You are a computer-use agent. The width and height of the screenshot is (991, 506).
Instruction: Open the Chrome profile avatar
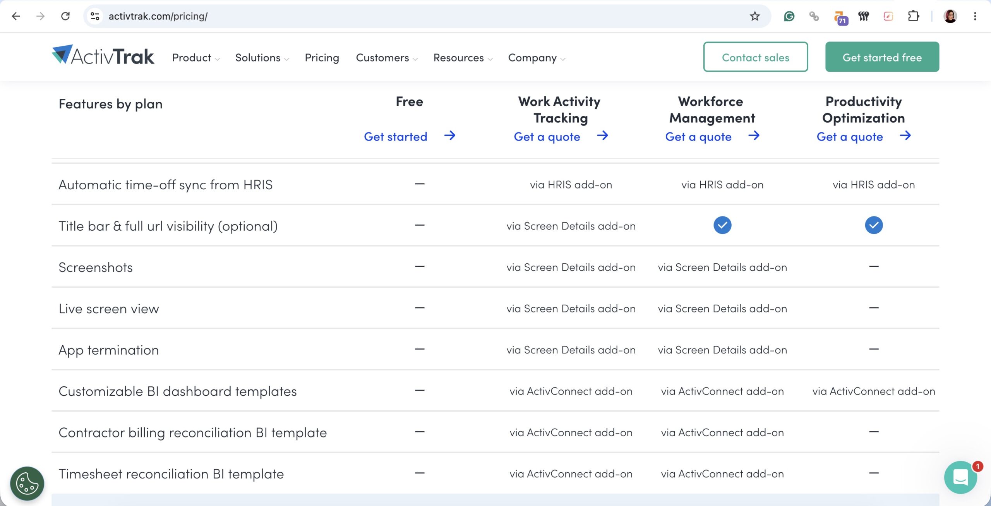point(950,16)
